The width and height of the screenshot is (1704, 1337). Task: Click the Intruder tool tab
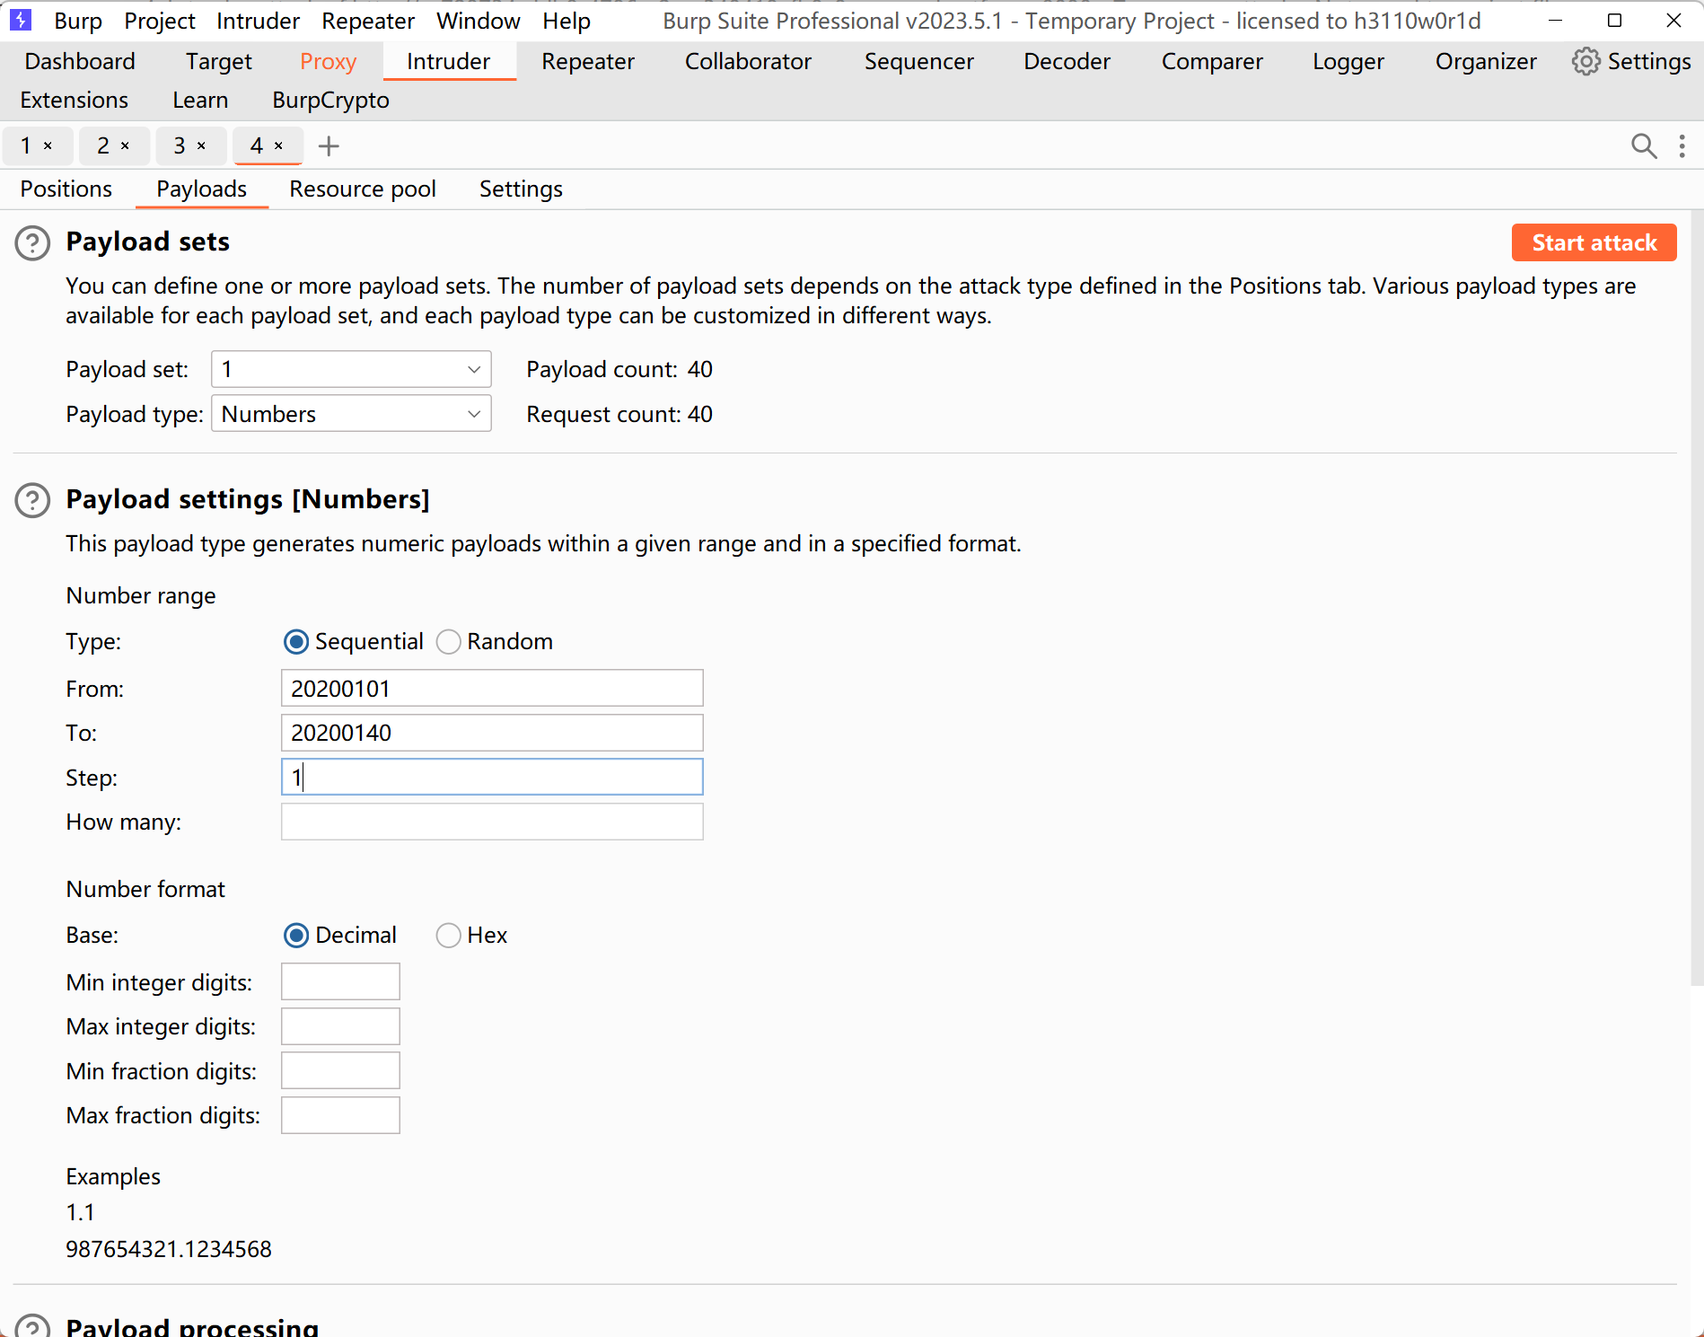tap(449, 61)
